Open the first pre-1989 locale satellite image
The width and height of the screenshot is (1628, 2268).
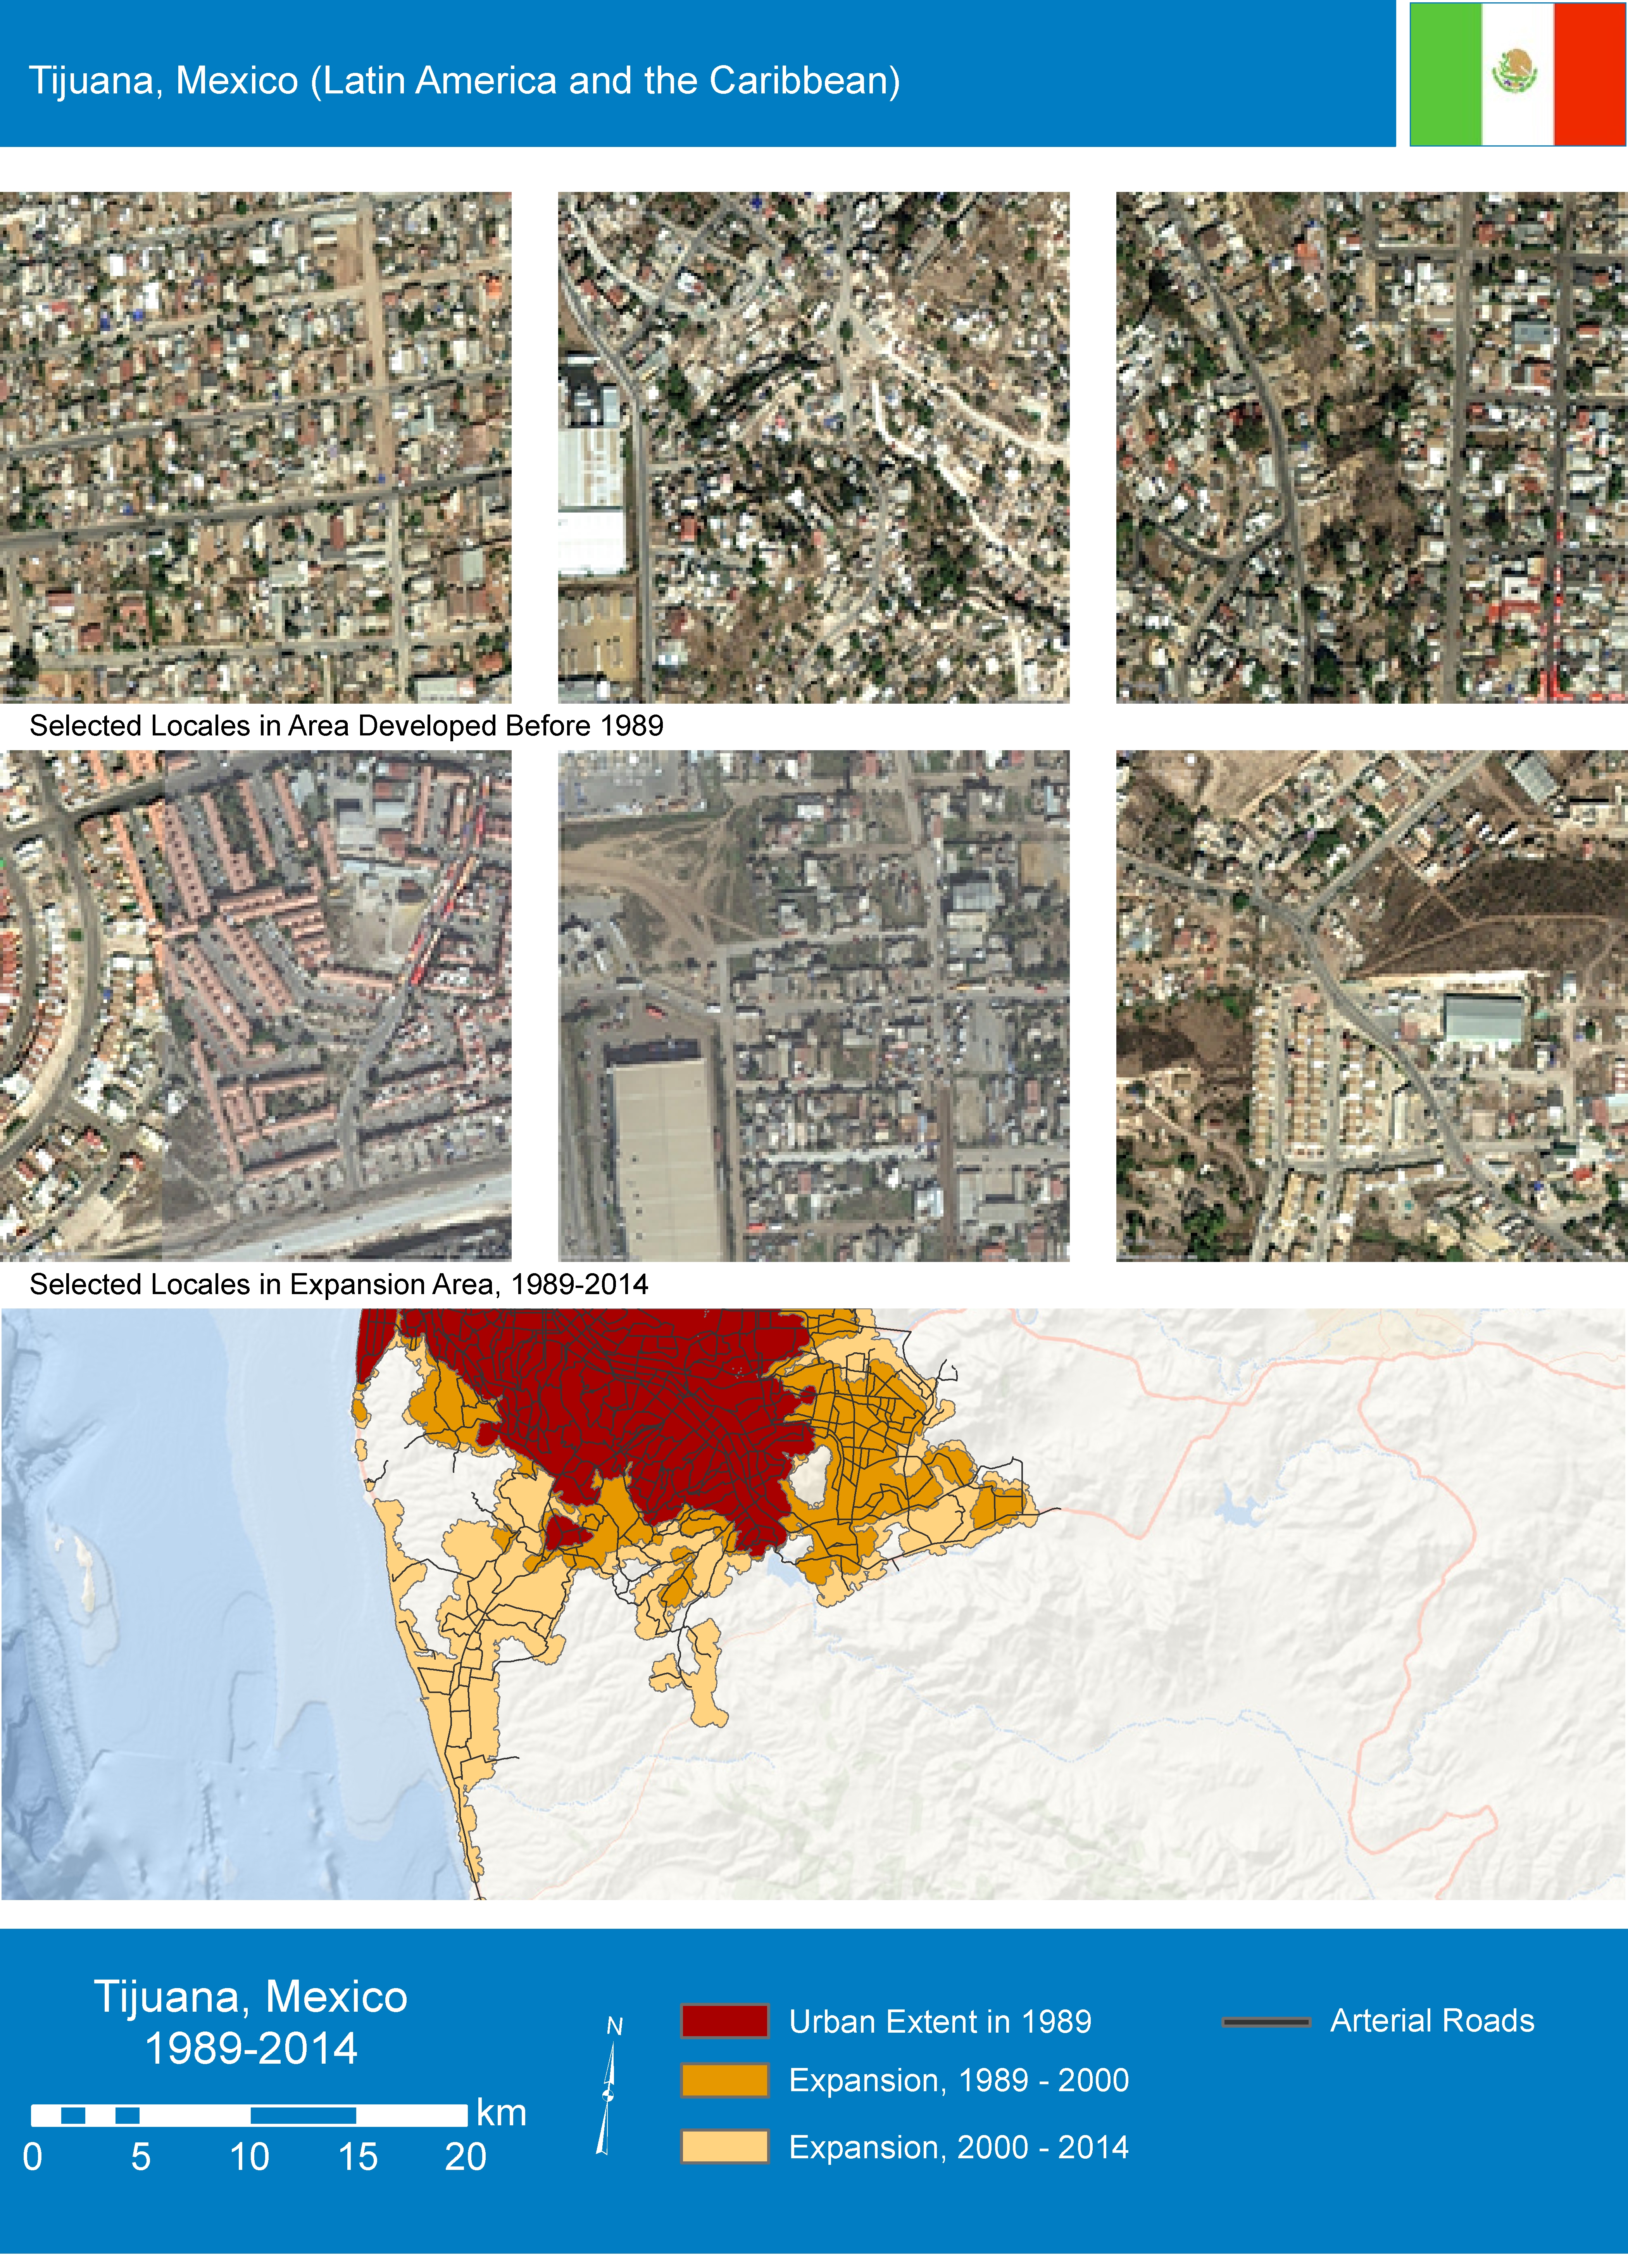click(x=255, y=447)
